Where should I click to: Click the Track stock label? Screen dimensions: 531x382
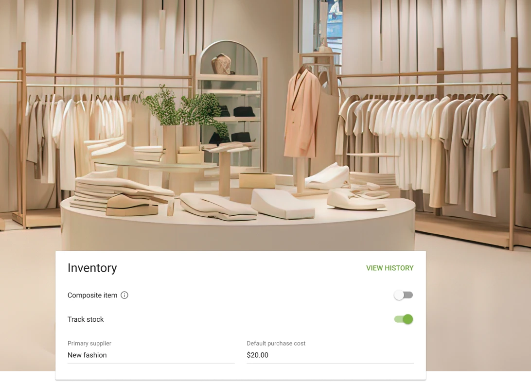[x=86, y=319]
